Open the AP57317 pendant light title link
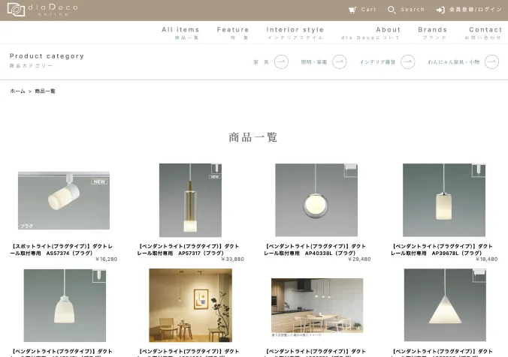 pyautogui.click(x=190, y=250)
